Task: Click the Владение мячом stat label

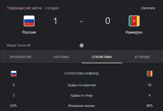Action: [x=81, y=106]
